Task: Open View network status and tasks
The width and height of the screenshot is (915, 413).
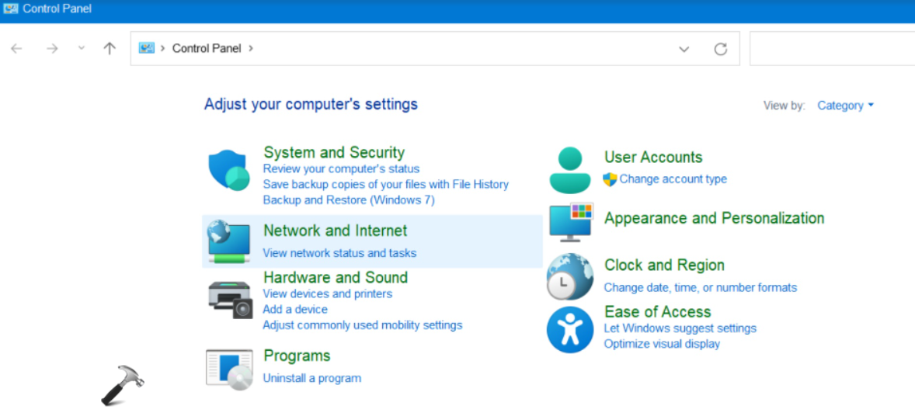Action: point(339,253)
